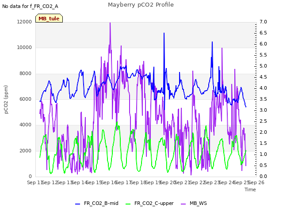Viewport: 283px width, 212px height.
Task: Click the 0.0 right axis tick label
Action: [264, 176]
